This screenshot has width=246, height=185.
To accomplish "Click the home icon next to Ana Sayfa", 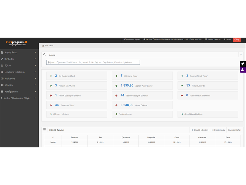I will [43, 46].
